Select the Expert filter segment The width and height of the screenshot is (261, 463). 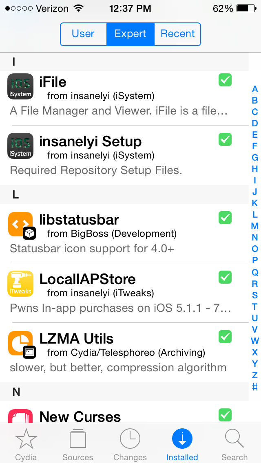click(x=130, y=34)
